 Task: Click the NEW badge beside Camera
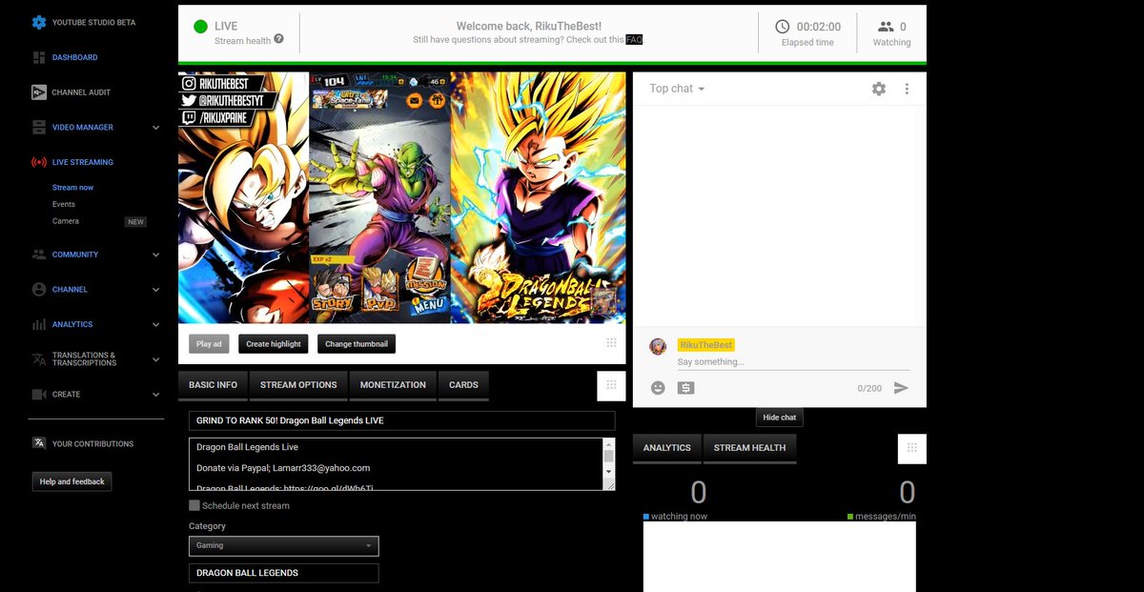pyautogui.click(x=136, y=222)
